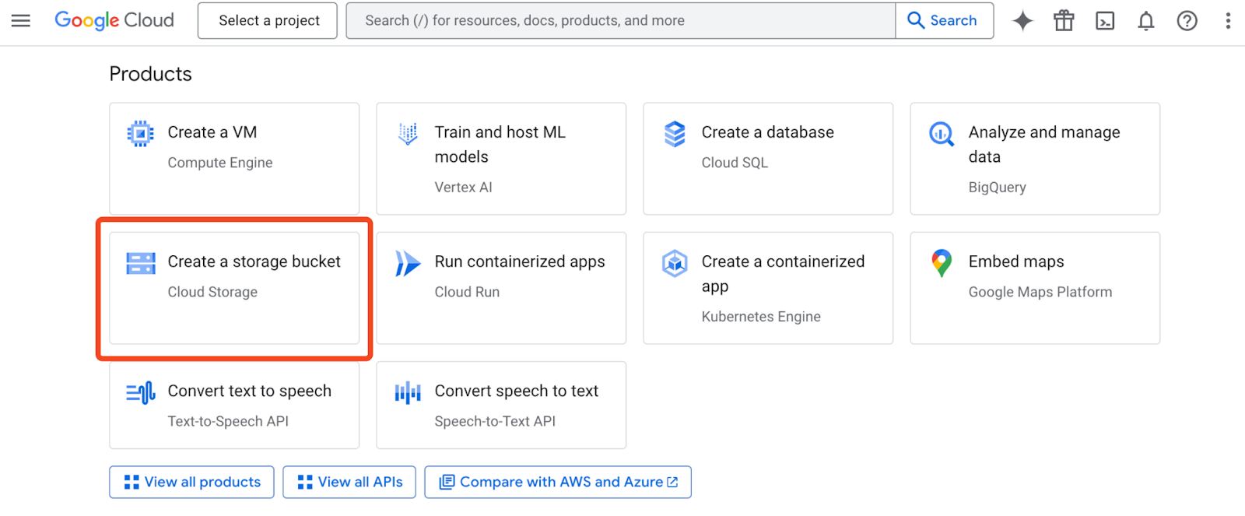This screenshot has height=516, width=1245.
Task: Open Create a database card title
Action: (768, 132)
